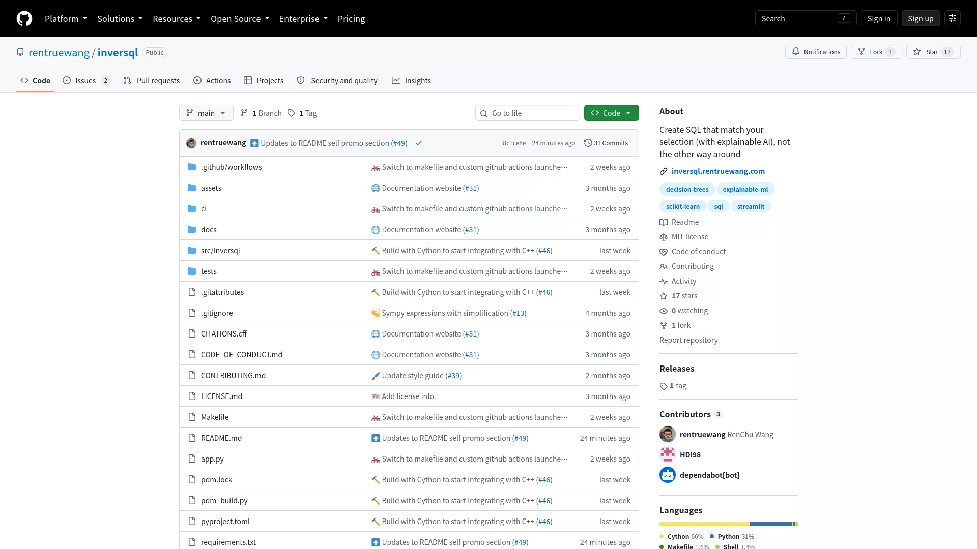Click the README.md file icon
The height and width of the screenshot is (549, 977).
click(192, 438)
